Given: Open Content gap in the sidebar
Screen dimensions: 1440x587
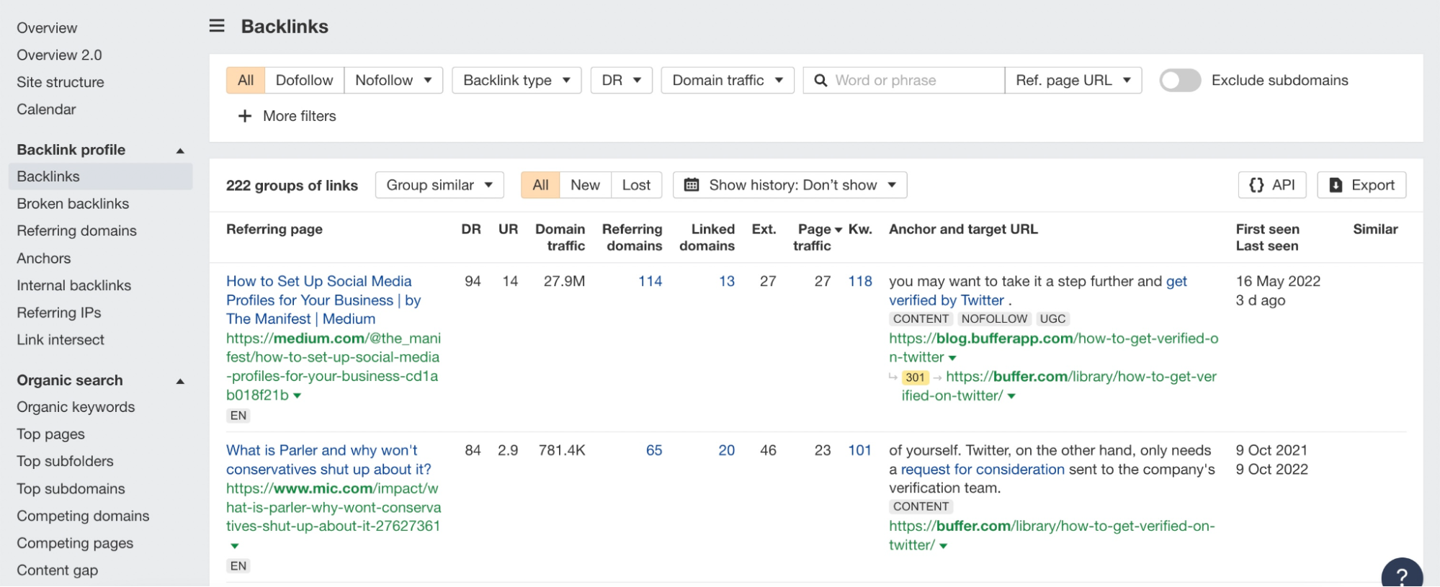Looking at the screenshot, I should pos(57,570).
